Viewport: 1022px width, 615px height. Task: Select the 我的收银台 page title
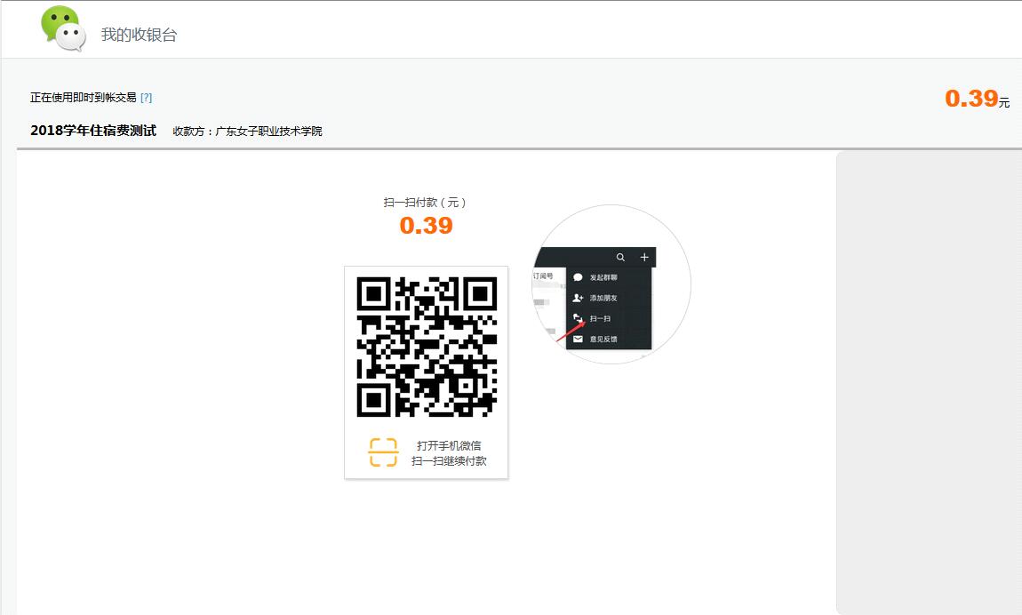tap(139, 35)
